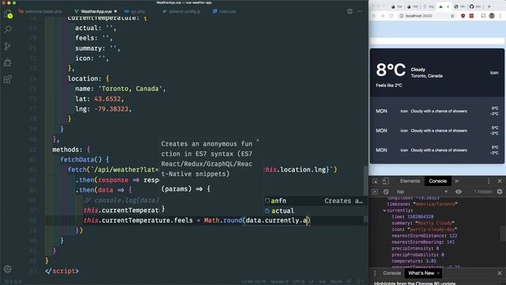
Task: Open the DevTools customize three-dot menu
Action: [489, 181]
